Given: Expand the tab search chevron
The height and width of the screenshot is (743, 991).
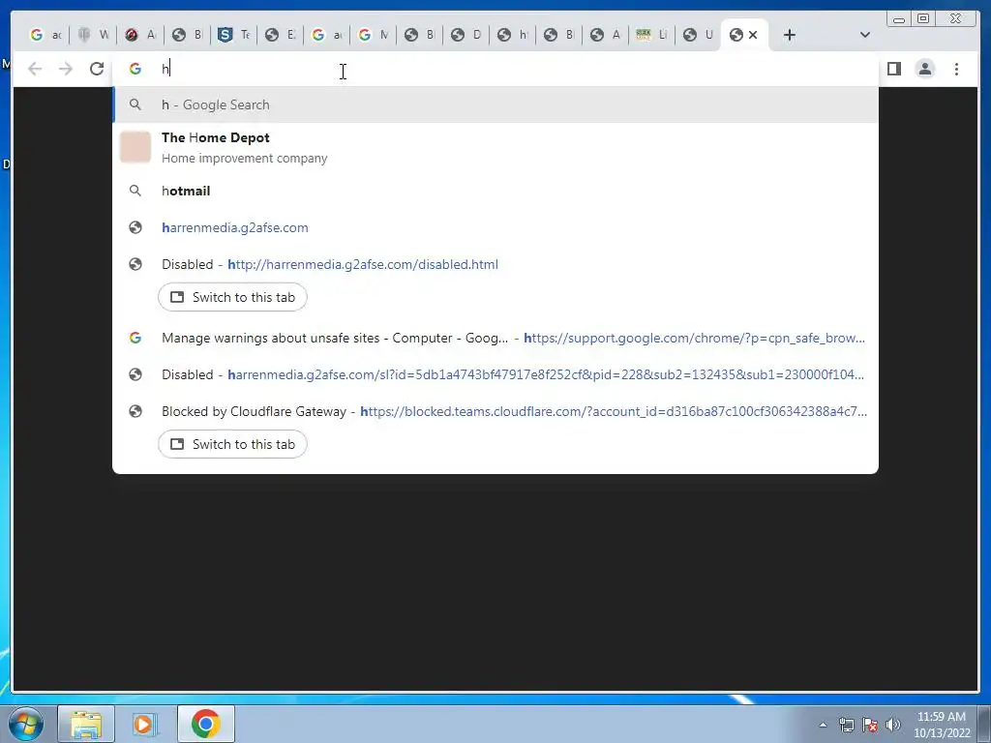Looking at the screenshot, I should click(864, 35).
